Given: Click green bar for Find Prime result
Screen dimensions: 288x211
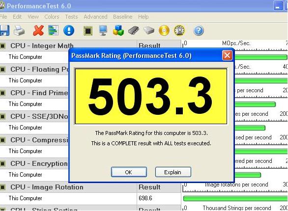Looking at the screenshot, I should point(255,105).
